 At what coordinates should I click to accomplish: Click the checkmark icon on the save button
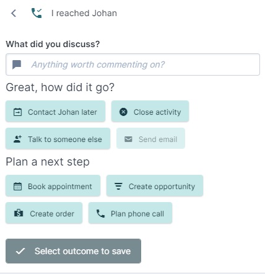pos(20,251)
